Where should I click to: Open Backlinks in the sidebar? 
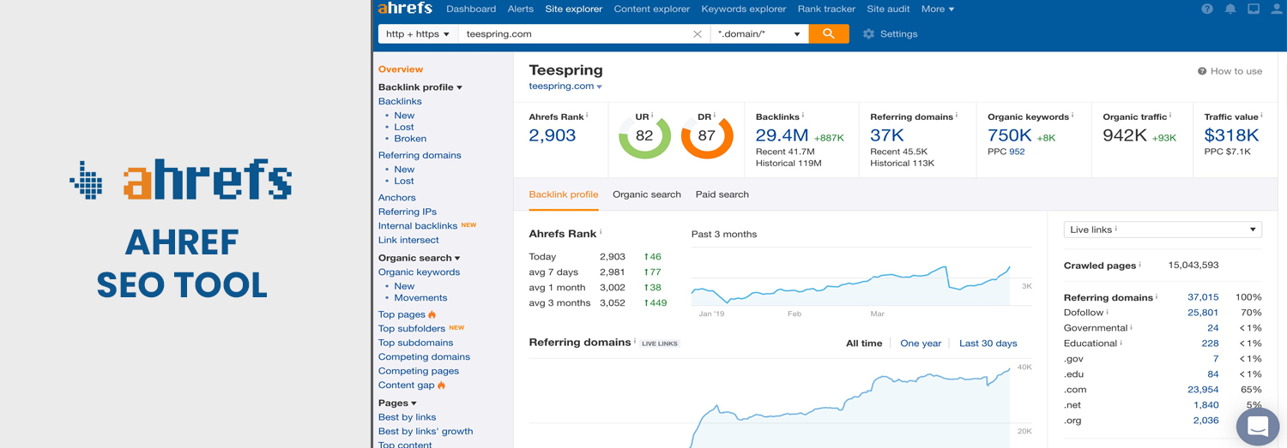click(400, 101)
